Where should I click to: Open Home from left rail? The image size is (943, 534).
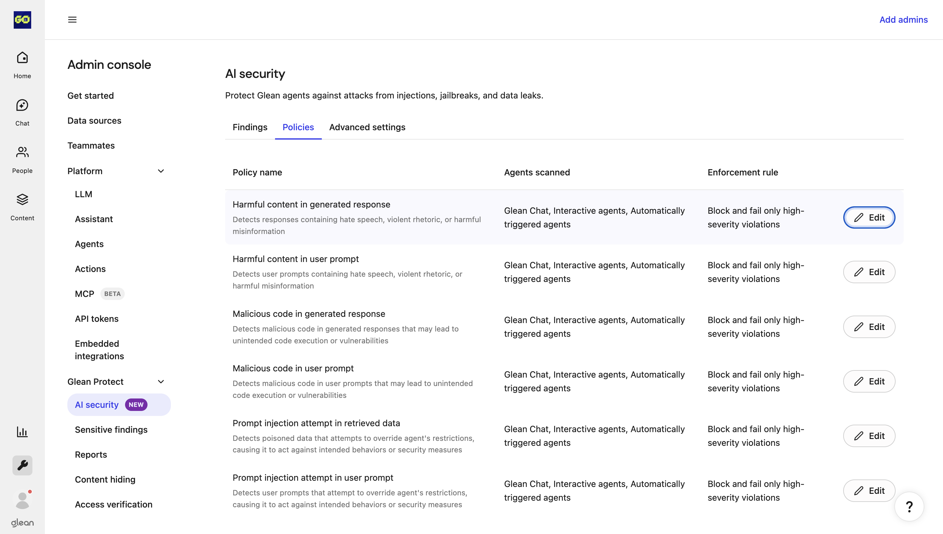(22, 64)
